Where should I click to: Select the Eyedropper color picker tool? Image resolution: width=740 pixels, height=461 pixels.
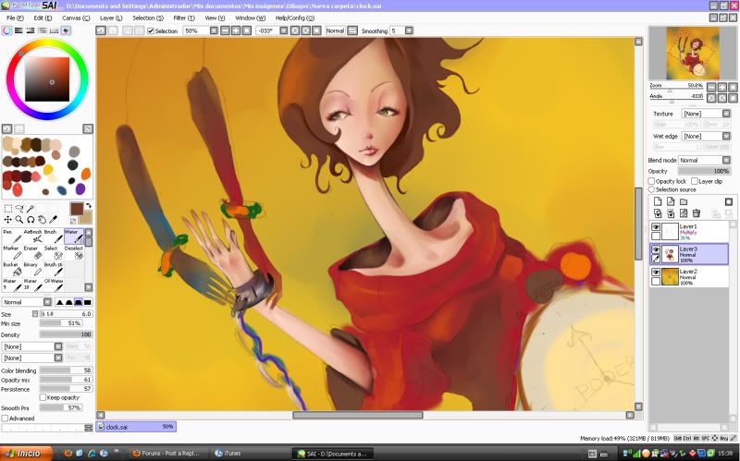(54, 220)
